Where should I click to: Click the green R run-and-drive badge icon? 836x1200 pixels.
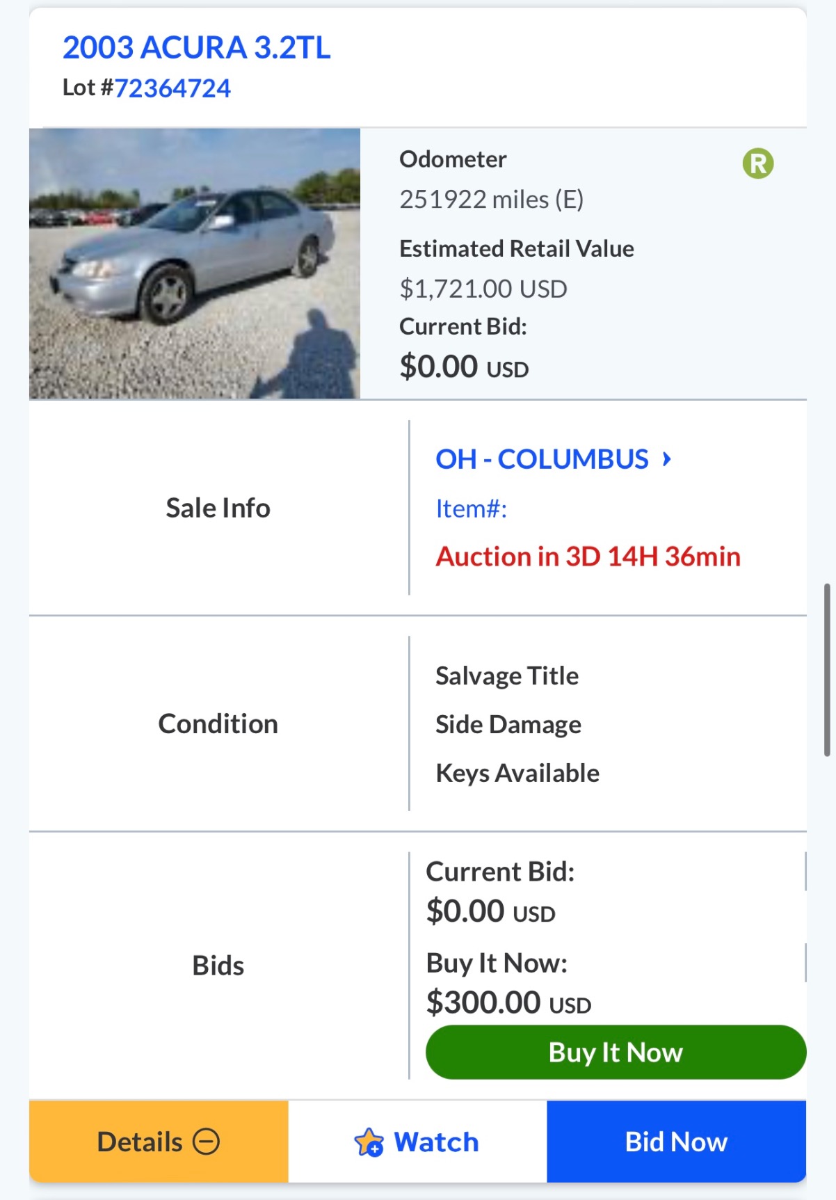pos(757,164)
